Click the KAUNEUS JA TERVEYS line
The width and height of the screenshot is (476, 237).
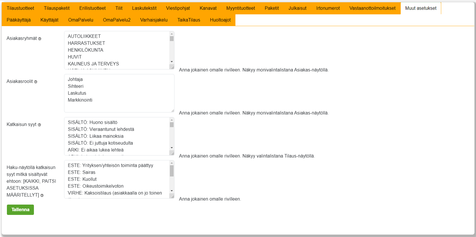[93, 64]
